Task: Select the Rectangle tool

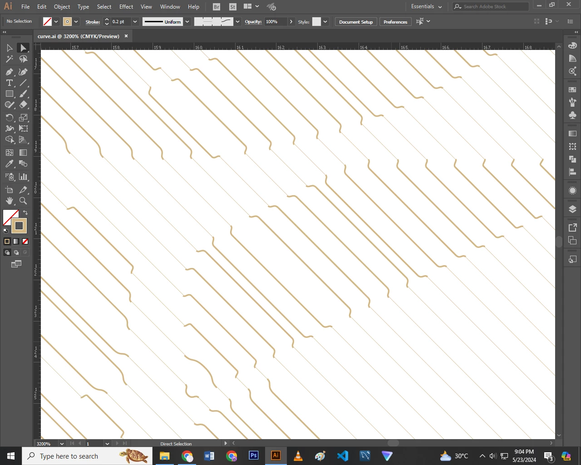Action: click(x=10, y=94)
